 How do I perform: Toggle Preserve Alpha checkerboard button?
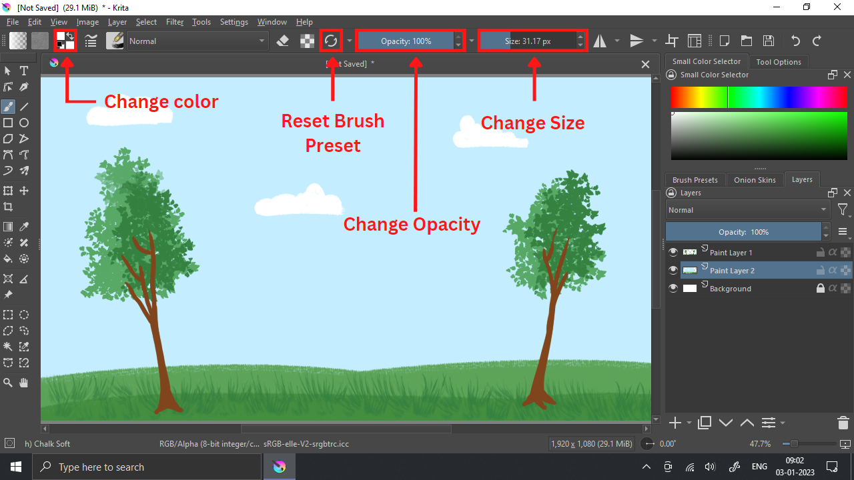307,41
